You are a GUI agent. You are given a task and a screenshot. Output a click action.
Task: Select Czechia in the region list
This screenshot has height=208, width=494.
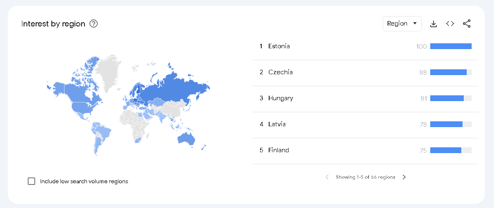280,72
